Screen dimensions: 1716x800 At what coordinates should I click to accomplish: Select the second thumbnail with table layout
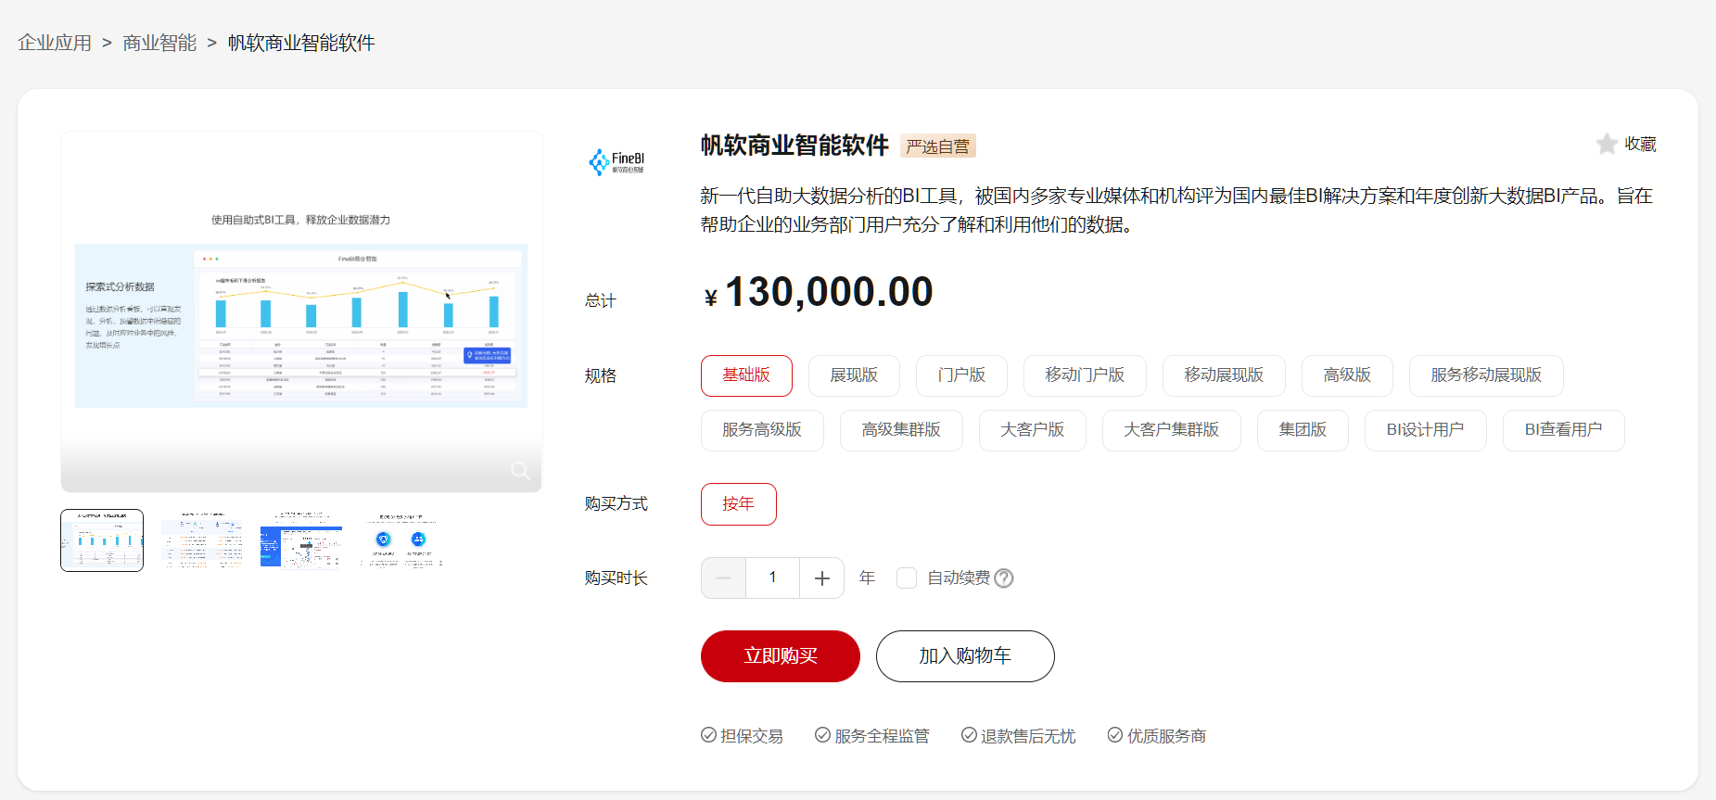coord(202,540)
